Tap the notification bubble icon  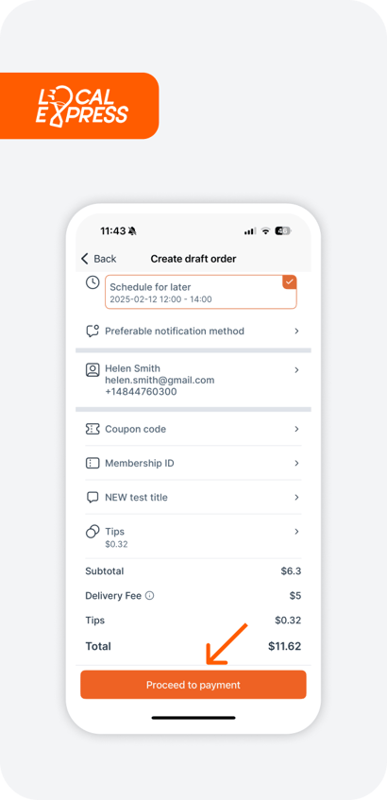point(92,332)
